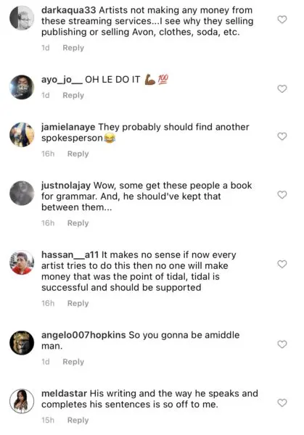Reply to angelo007hopkins' middle man comment
Viewport: 304px width, 435px height.
(x=73, y=362)
